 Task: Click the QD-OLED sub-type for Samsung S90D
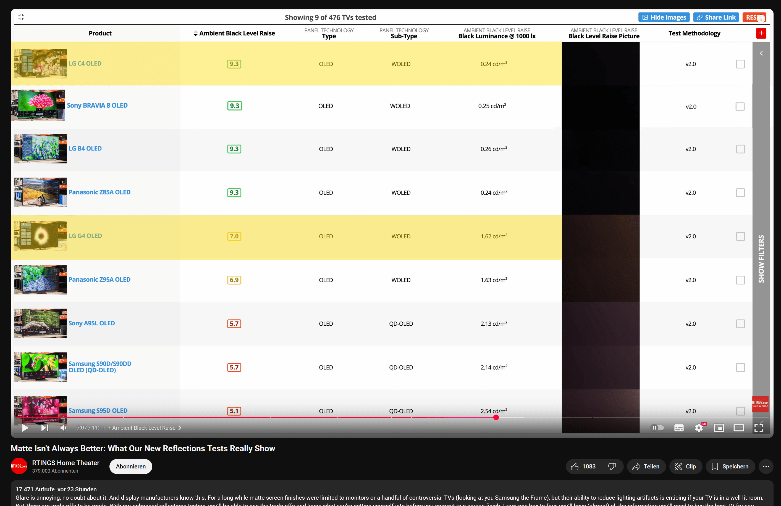pyautogui.click(x=401, y=367)
